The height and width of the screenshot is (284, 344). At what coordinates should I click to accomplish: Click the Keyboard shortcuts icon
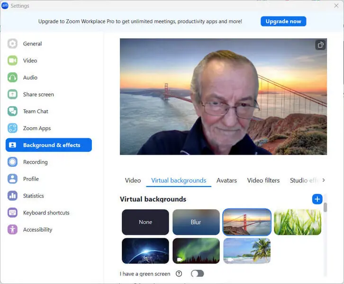pyautogui.click(x=12, y=213)
